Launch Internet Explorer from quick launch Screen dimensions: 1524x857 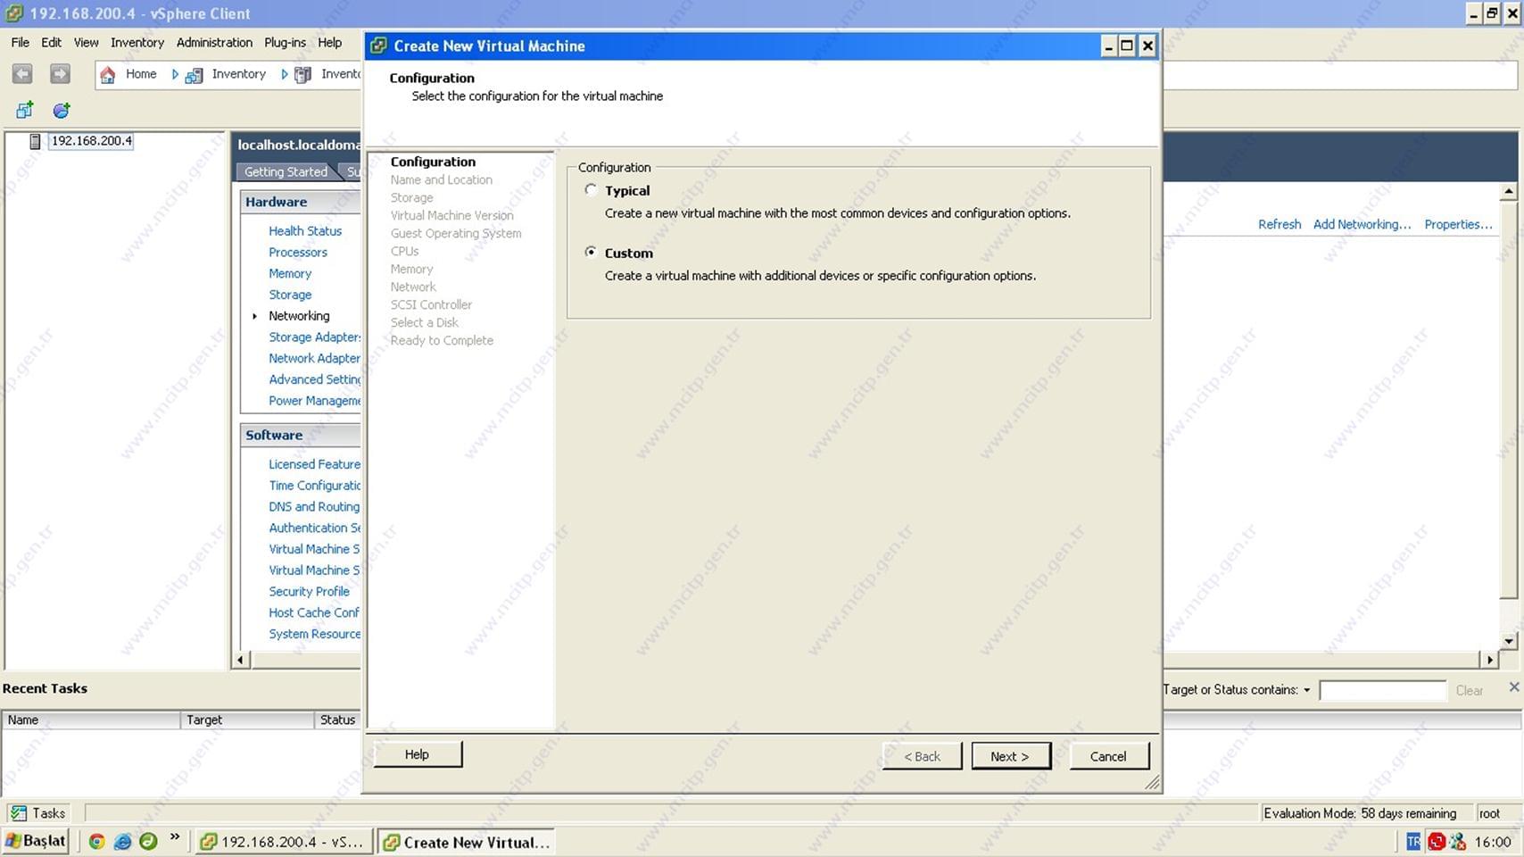[x=123, y=841]
